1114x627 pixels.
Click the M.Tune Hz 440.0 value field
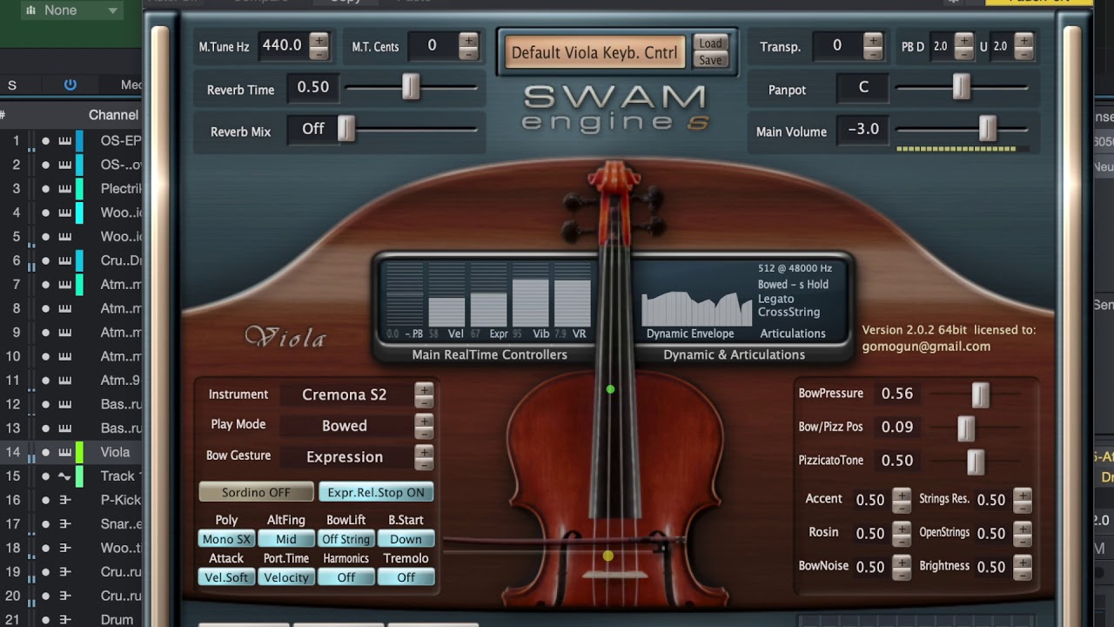tap(282, 45)
